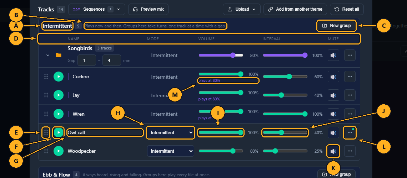Click the Cuckoo track name
This screenshot has width=407, height=178.
tap(81, 77)
